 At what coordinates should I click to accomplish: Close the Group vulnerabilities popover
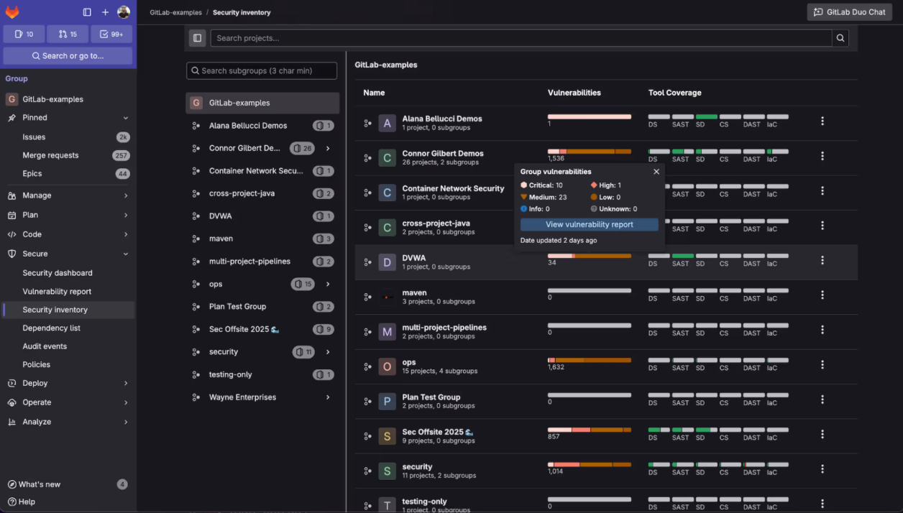[x=656, y=172]
